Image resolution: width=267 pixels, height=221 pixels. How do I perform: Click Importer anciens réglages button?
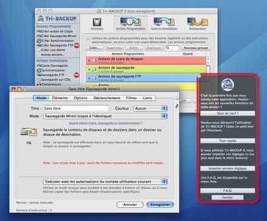[228, 168]
